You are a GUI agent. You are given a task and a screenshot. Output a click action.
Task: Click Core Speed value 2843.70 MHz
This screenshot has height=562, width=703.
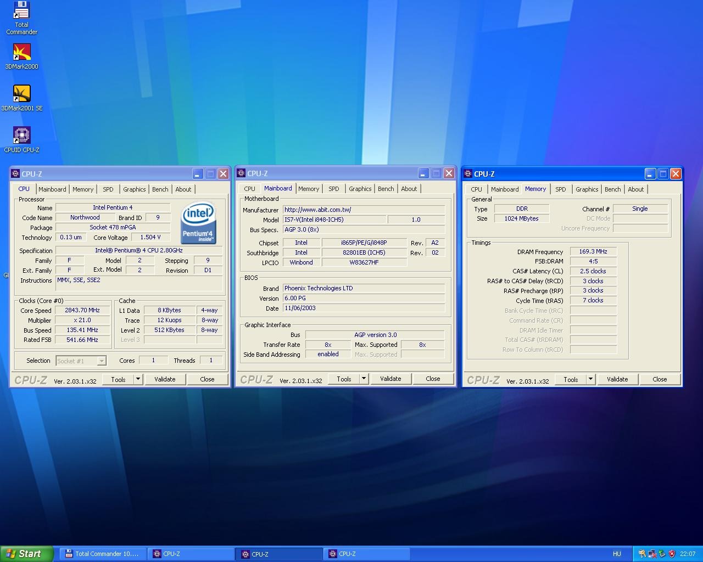[x=82, y=311]
